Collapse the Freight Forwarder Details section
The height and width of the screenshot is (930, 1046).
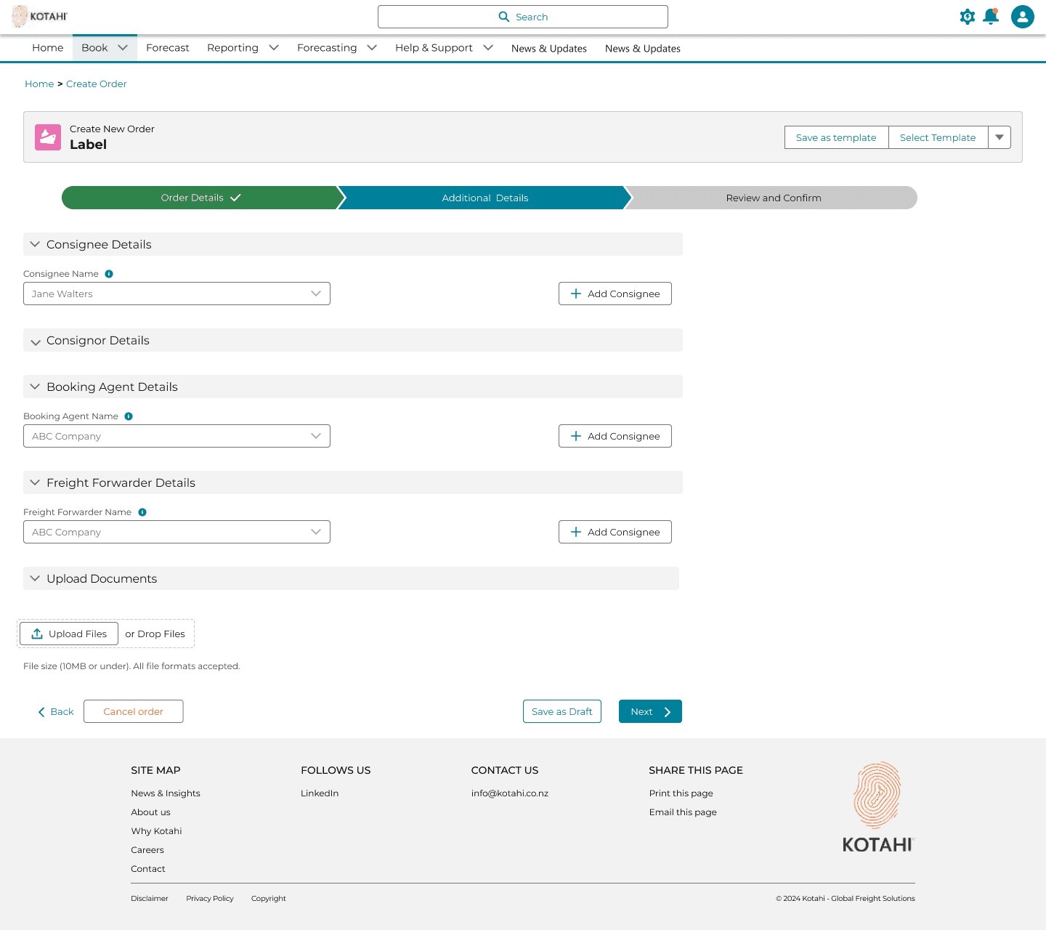(353, 482)
